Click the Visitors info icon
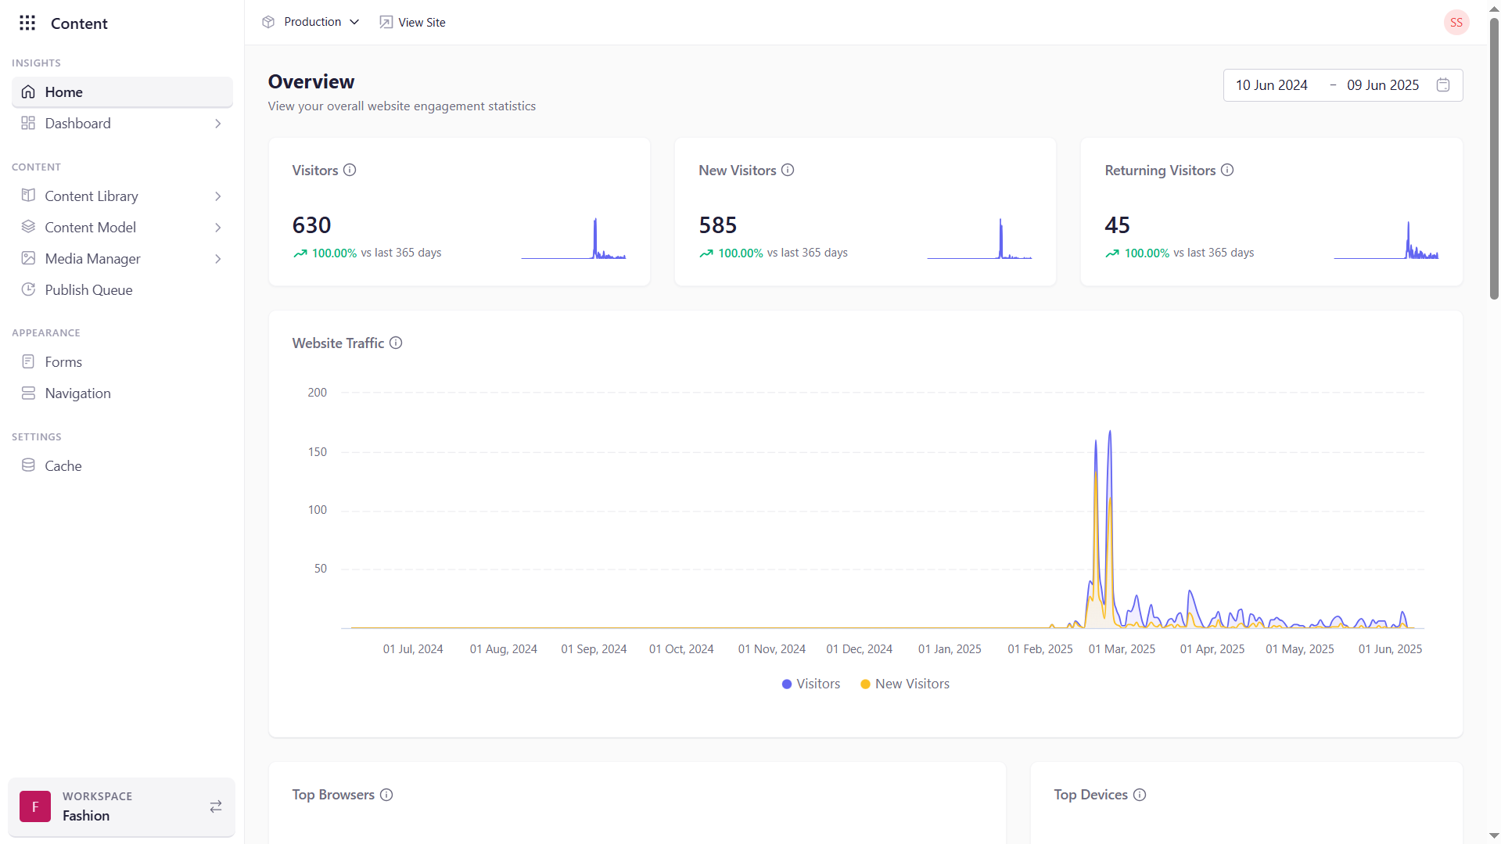 coord(350,170)
